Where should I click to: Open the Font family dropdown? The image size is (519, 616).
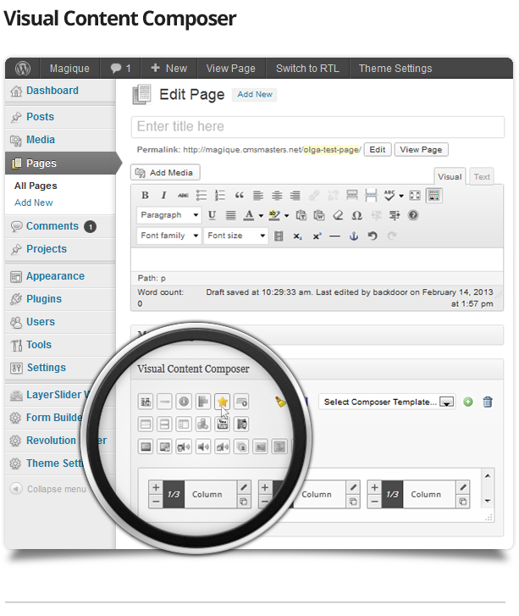169,236
